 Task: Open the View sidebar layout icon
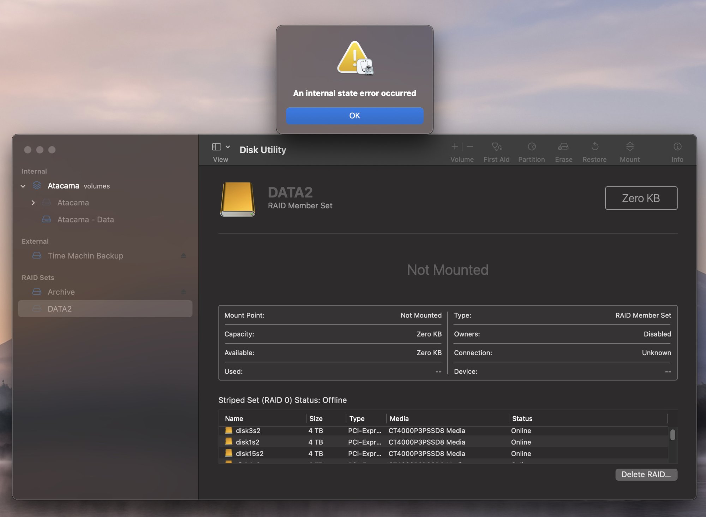(x=216, y=147)
